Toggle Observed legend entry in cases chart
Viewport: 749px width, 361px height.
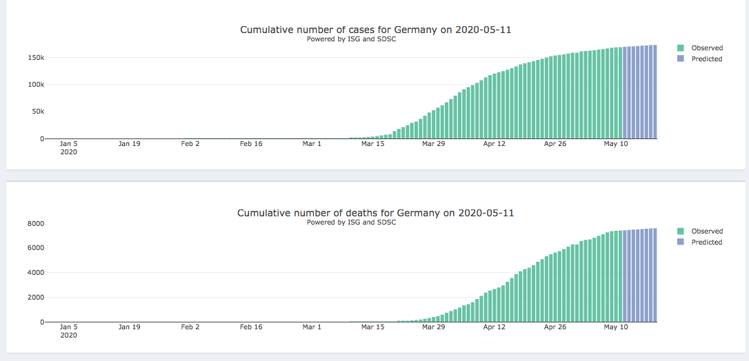tap(706, 48)
